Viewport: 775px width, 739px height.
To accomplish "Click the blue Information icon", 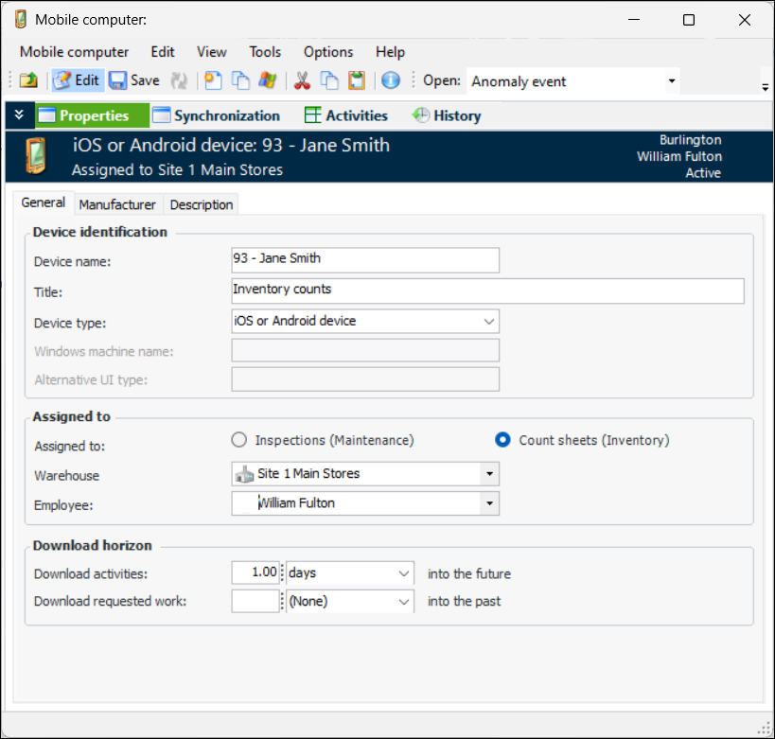I will point(390,81).
